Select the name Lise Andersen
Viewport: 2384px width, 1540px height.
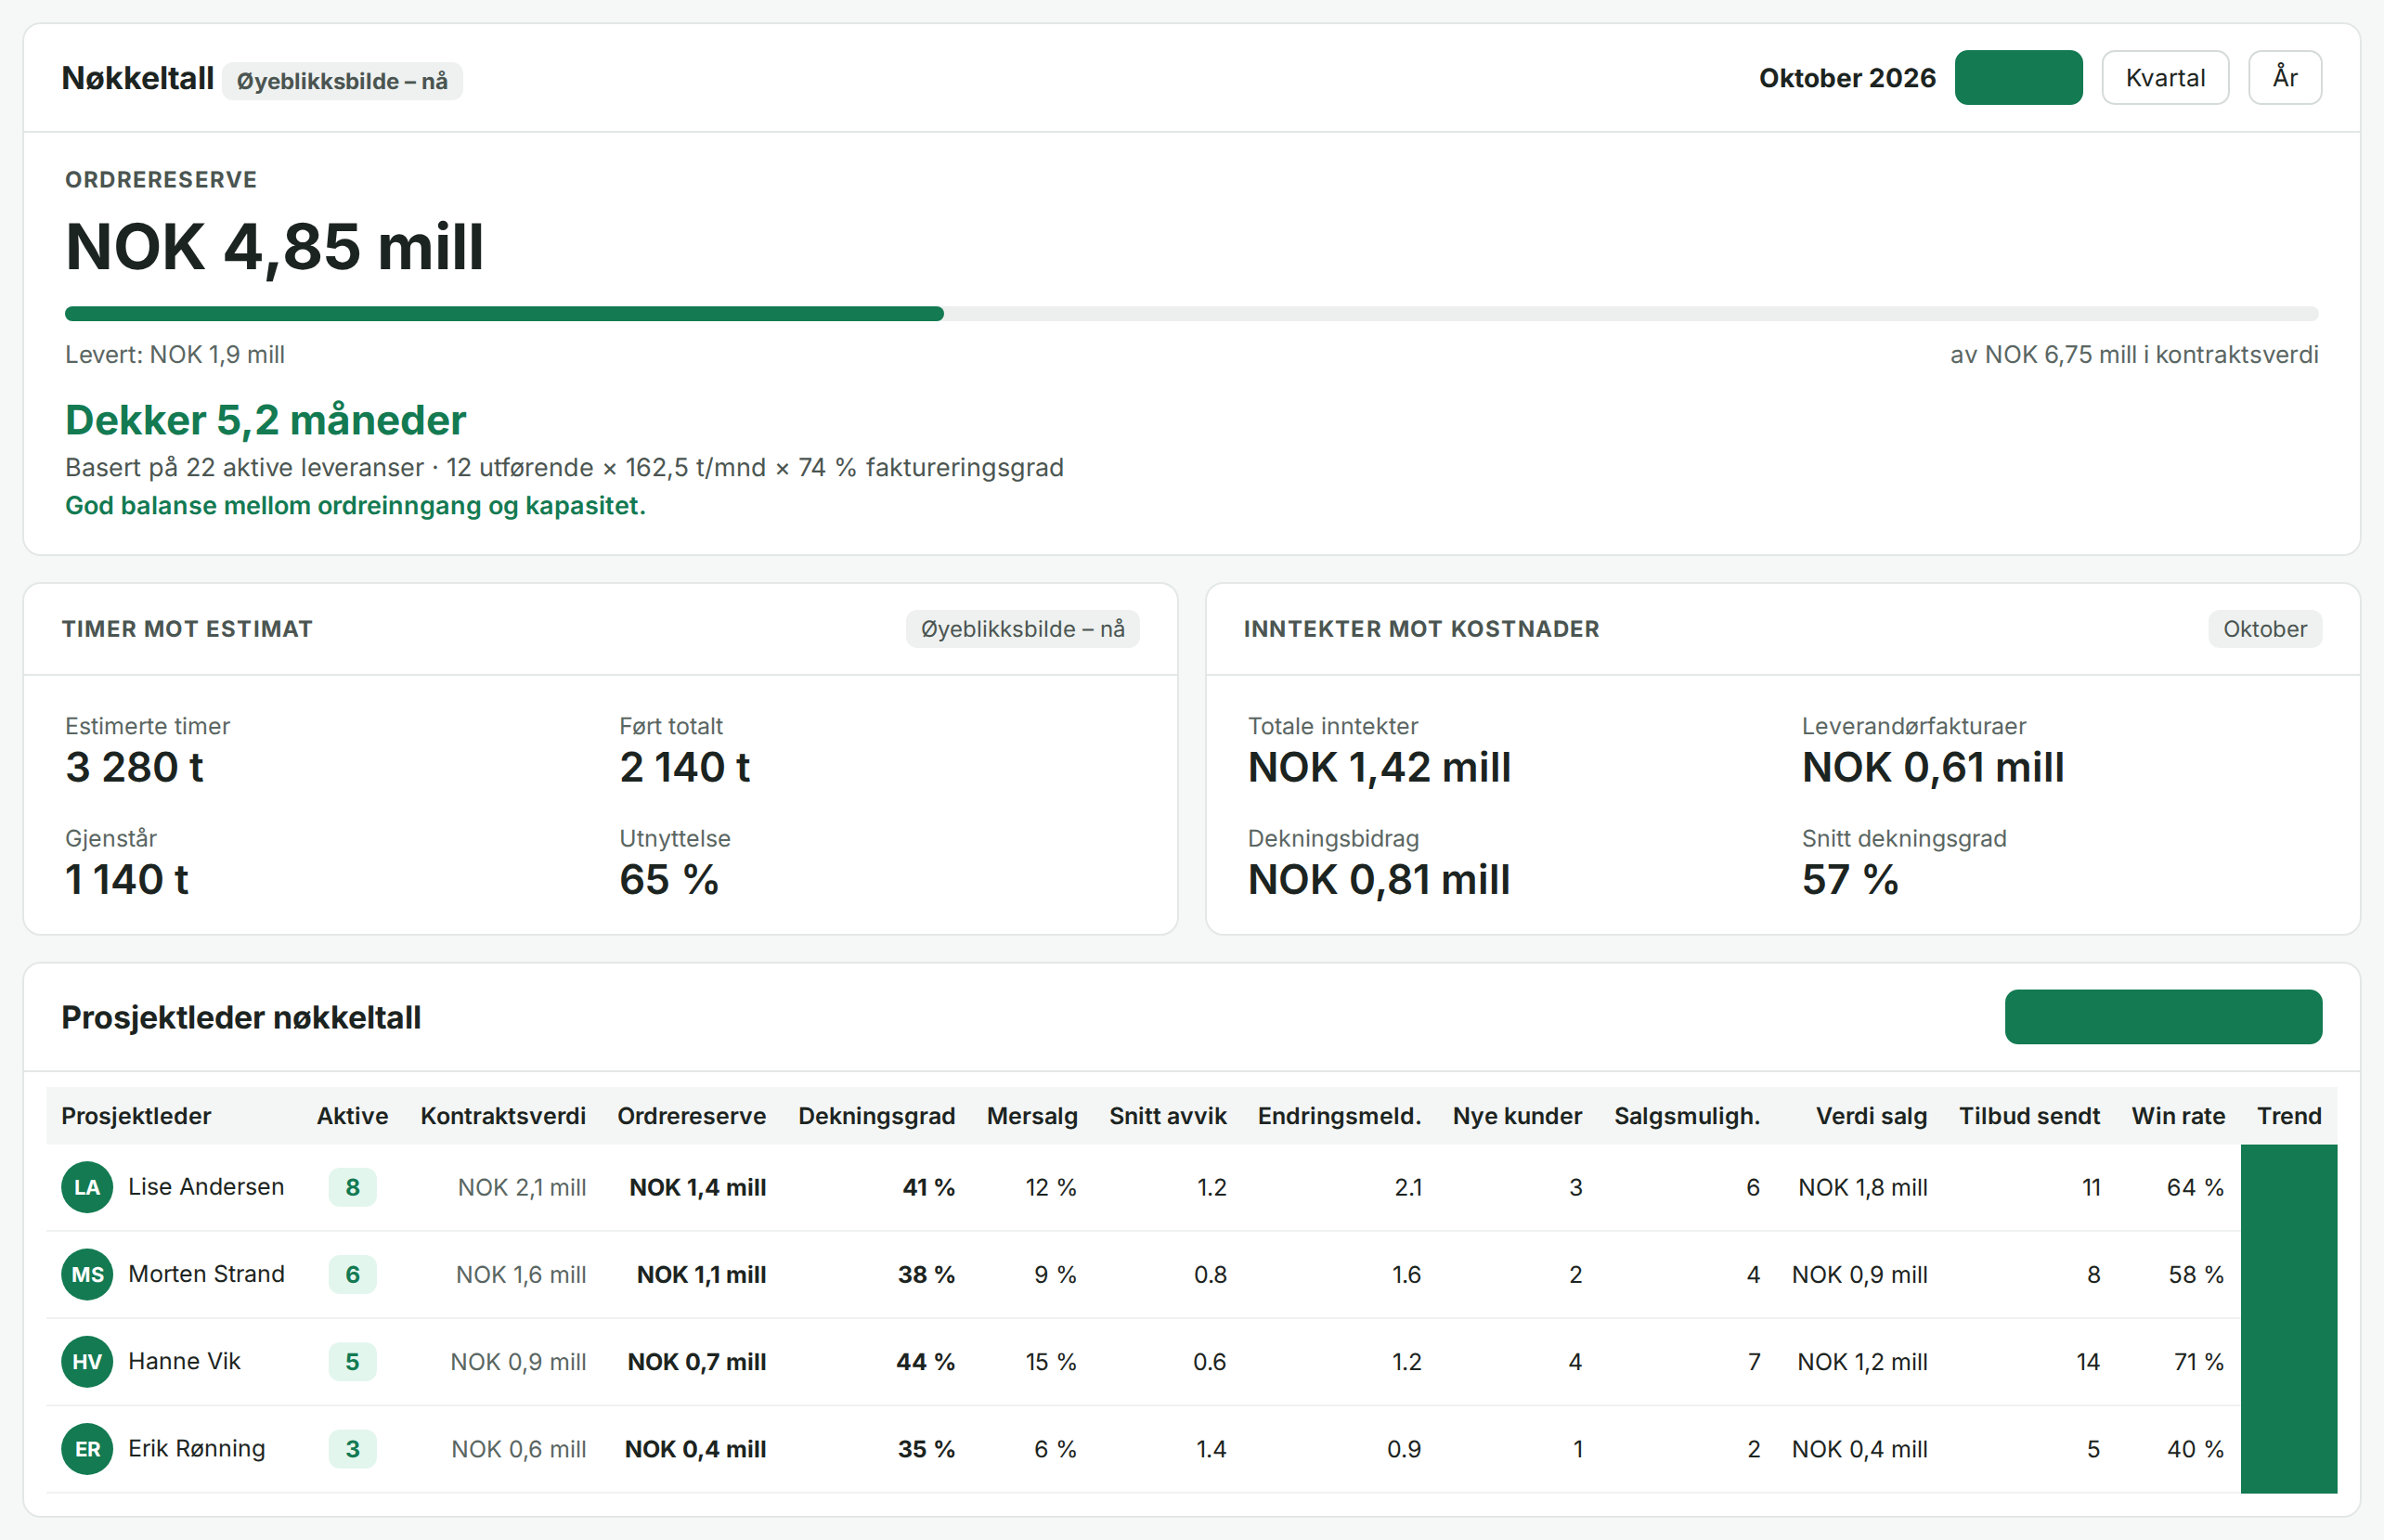(x=206, y=1187)
